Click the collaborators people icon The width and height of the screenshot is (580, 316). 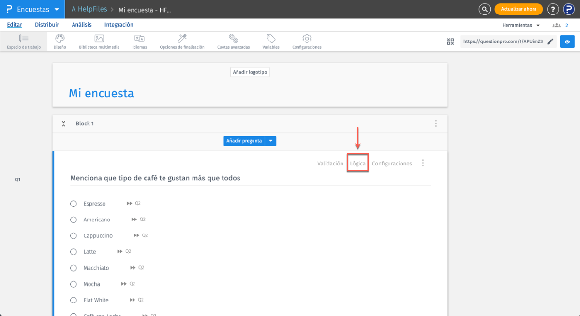pyautogui.click(x=556, y=26)
